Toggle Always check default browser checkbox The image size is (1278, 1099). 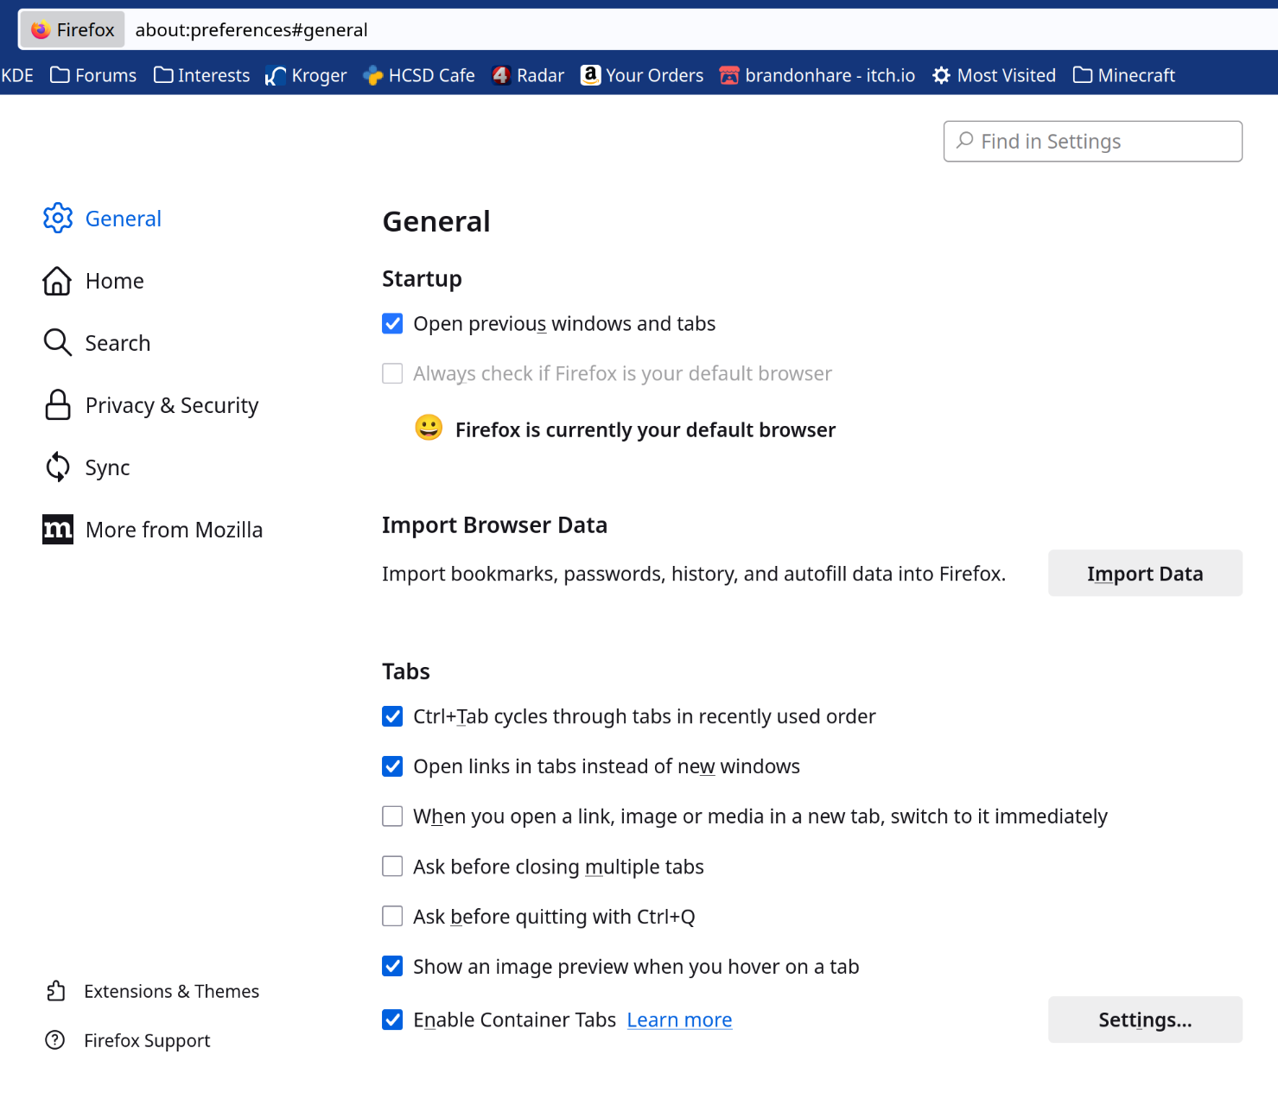click(x=392, y=373)
